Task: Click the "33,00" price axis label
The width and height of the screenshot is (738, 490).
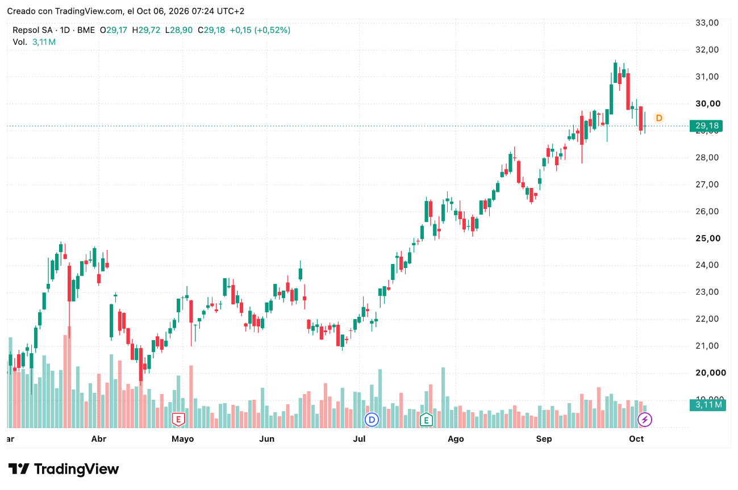Action: [x=707, y=23]
